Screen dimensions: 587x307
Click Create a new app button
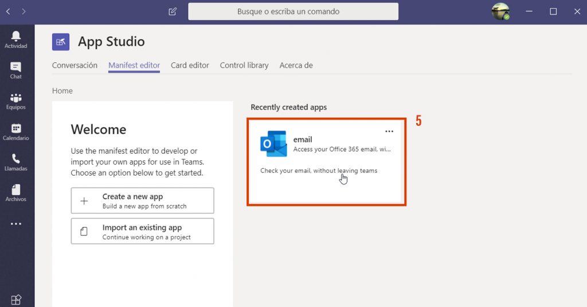pos(143,201)
